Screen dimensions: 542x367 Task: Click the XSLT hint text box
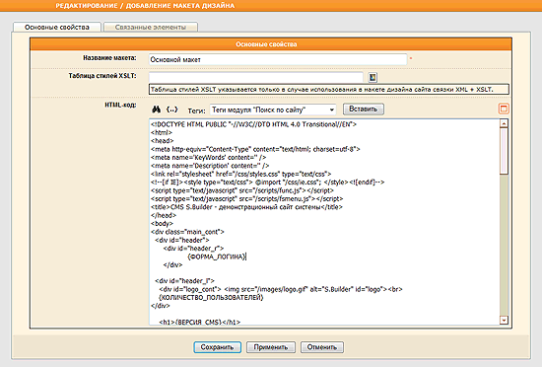point(329,89)
